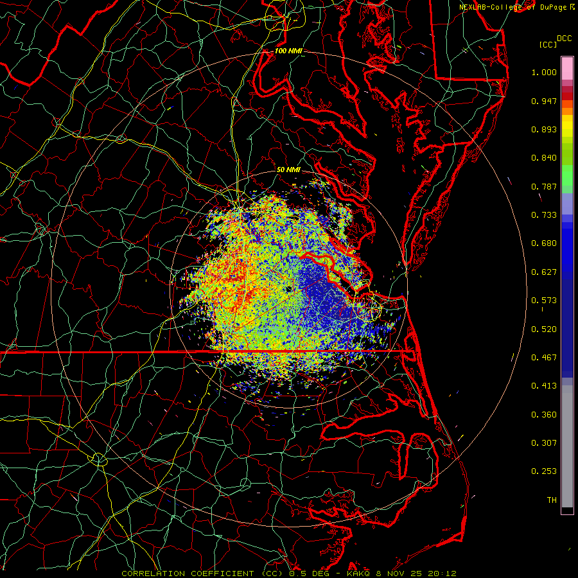This screenshot has height=578, width=578.
Task: Click the 50 NMI range ring label
Action: tap(288, 170)
